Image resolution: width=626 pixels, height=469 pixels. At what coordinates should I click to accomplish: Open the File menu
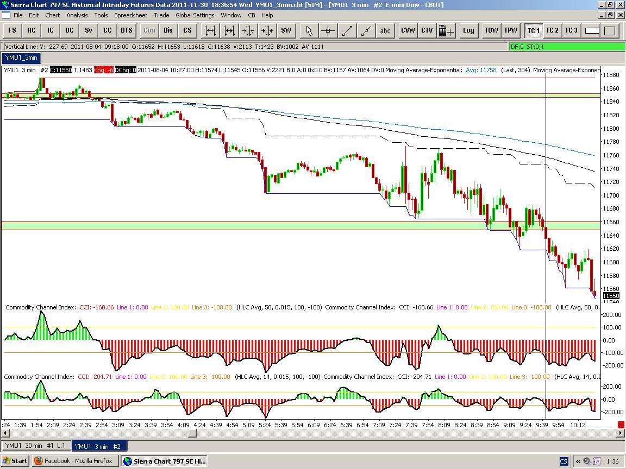click(18, 15)
